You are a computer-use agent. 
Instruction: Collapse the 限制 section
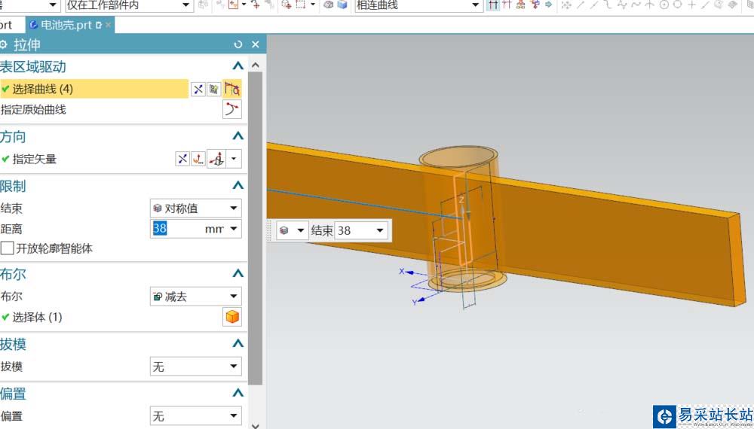click(238, 186)
